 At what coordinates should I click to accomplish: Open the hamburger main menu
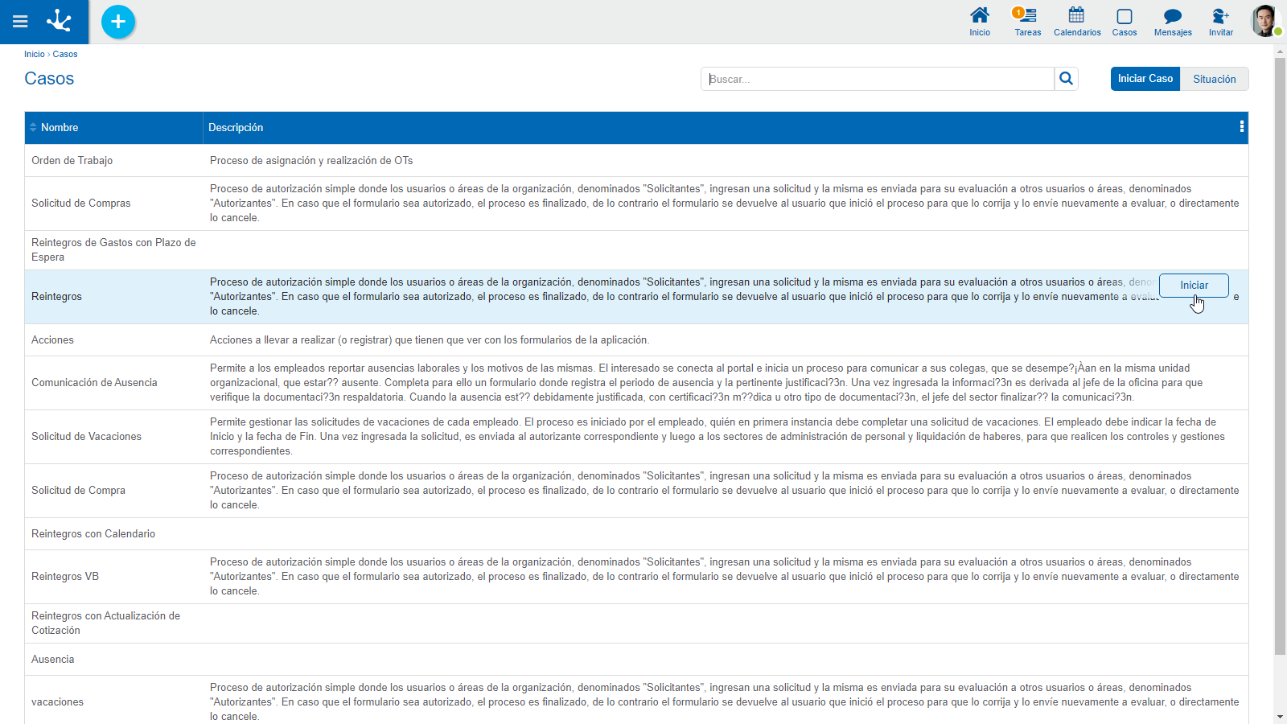pyautogui.click(x=20, y=22)
